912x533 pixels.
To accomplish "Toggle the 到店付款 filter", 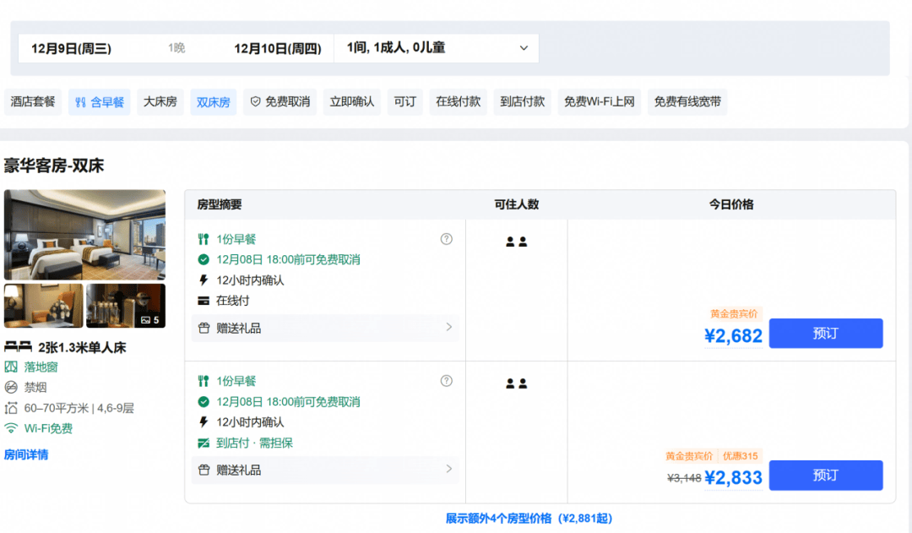I will click(523, 102).
